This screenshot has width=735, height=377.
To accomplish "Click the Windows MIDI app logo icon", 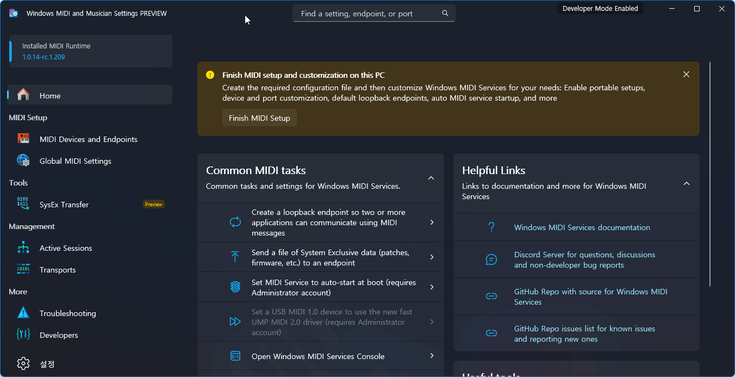I will click(x=14, y=13).
